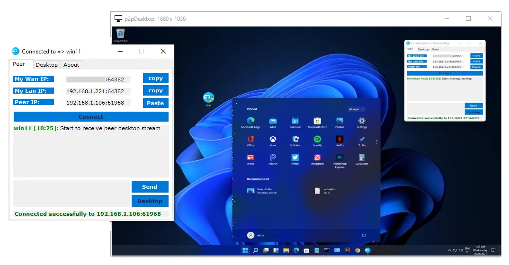
Task: Switch to the Desktop tab
Action: click(x=46, y=65)
